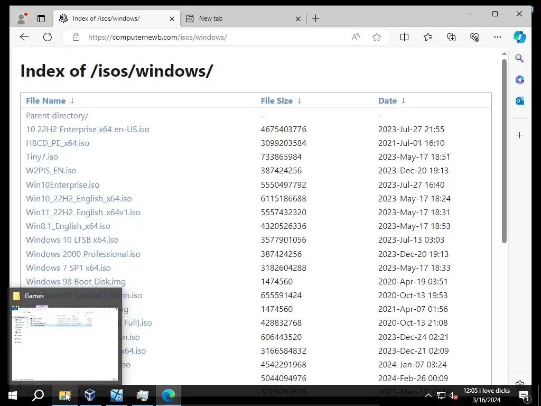Activate the Read aloud icon
Viewport: 541px width, 406px height.
point(356,37)
